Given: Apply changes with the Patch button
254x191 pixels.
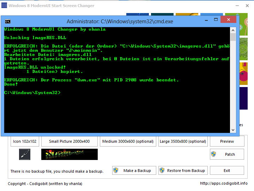Looking at the screenshot, I should (227, 154).
